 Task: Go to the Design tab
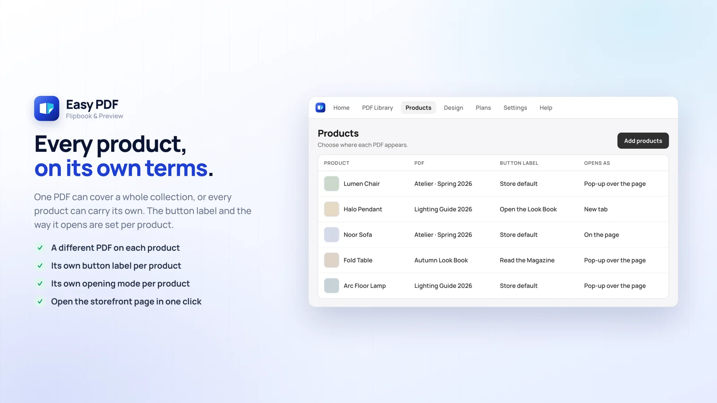(454, 107)
